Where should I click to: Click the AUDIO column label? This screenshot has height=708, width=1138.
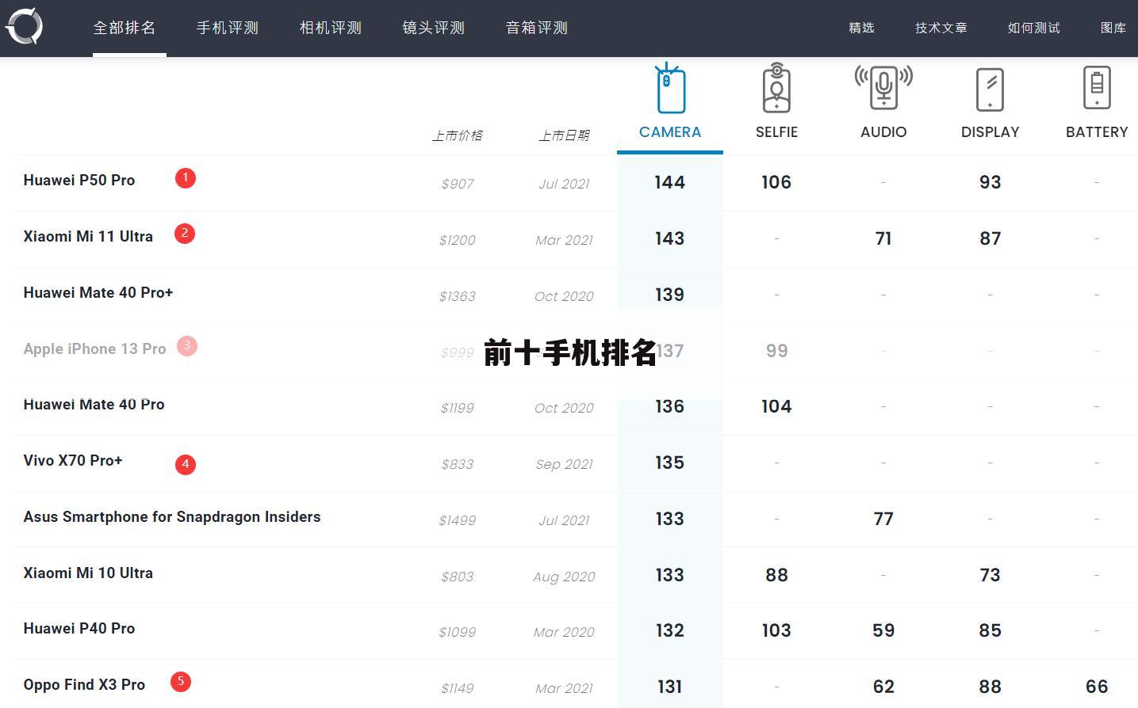(883, 132)
